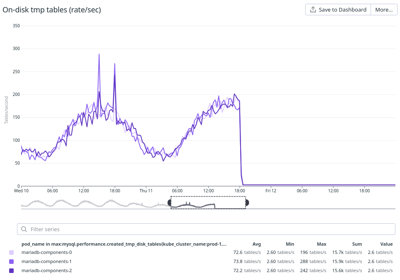Click the magnifier icon in the filter bar

[x=24, y=229]
